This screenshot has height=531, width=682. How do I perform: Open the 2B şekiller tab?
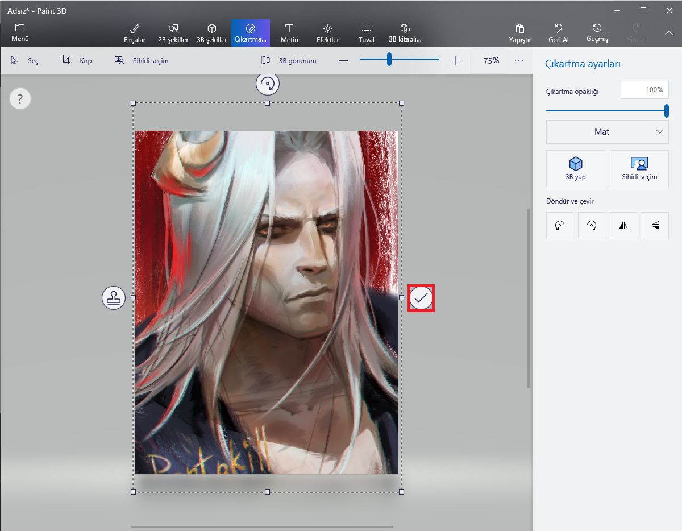[174, 33]
